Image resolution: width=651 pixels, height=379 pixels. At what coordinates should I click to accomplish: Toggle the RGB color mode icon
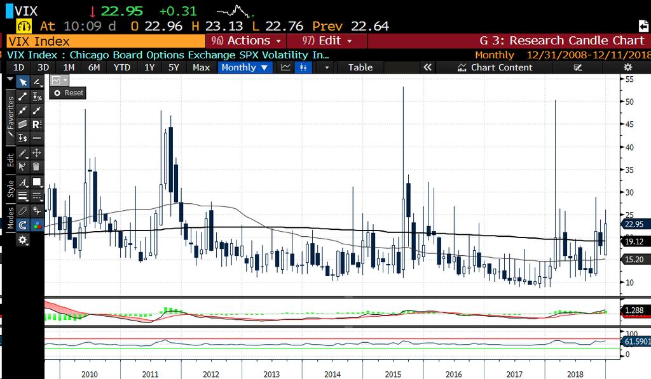pos(37,225)
